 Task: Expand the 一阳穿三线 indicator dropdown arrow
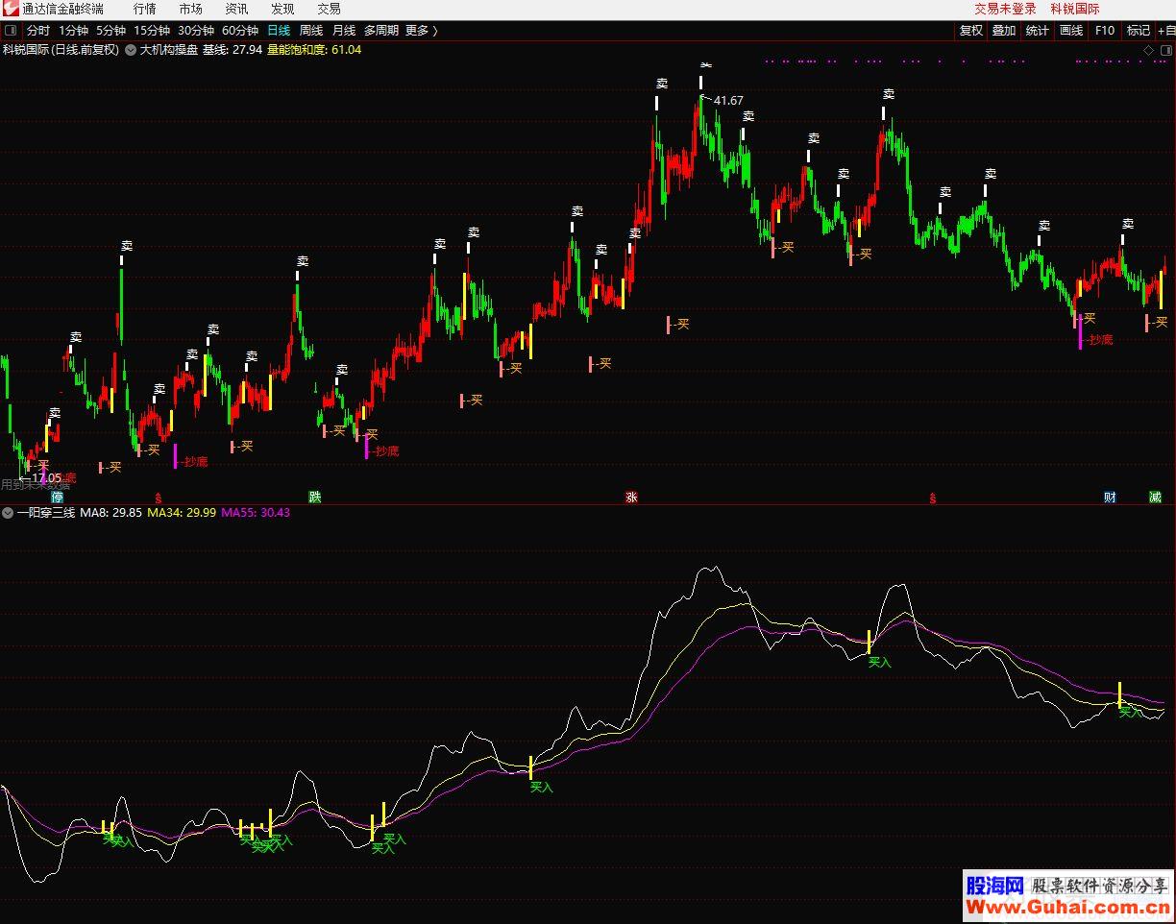point(8,513)
